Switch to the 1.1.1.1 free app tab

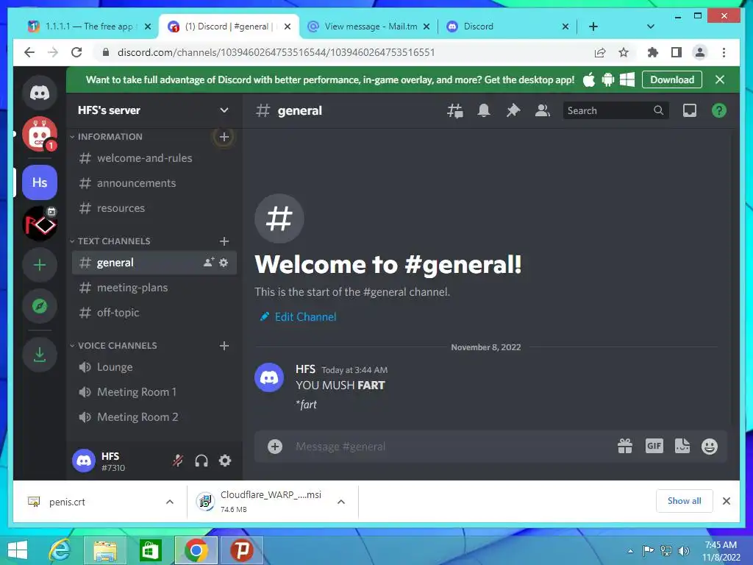90,26
